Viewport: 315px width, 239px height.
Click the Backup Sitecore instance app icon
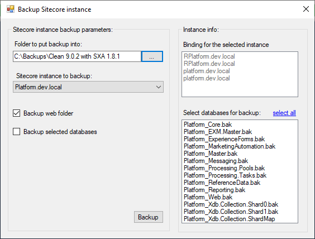[11, 9]
